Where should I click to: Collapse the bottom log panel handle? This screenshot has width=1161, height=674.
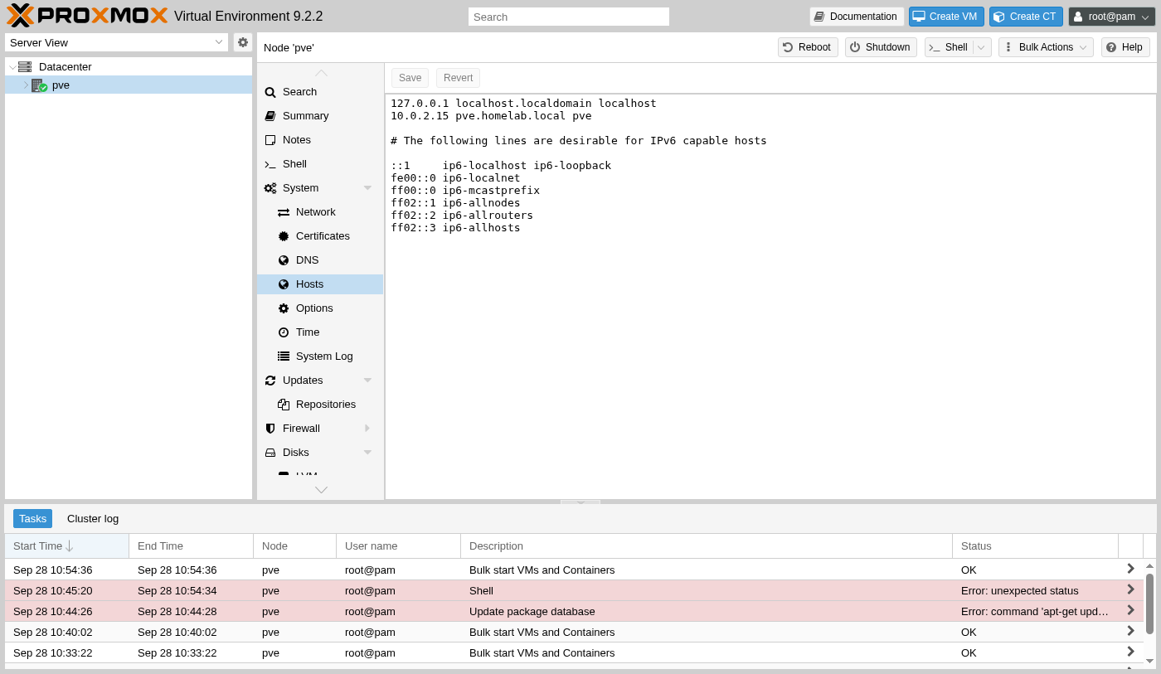[x=580, y=502]
